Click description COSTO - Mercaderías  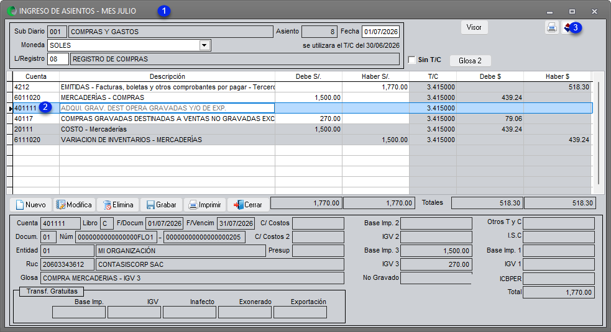pos(93,129)
